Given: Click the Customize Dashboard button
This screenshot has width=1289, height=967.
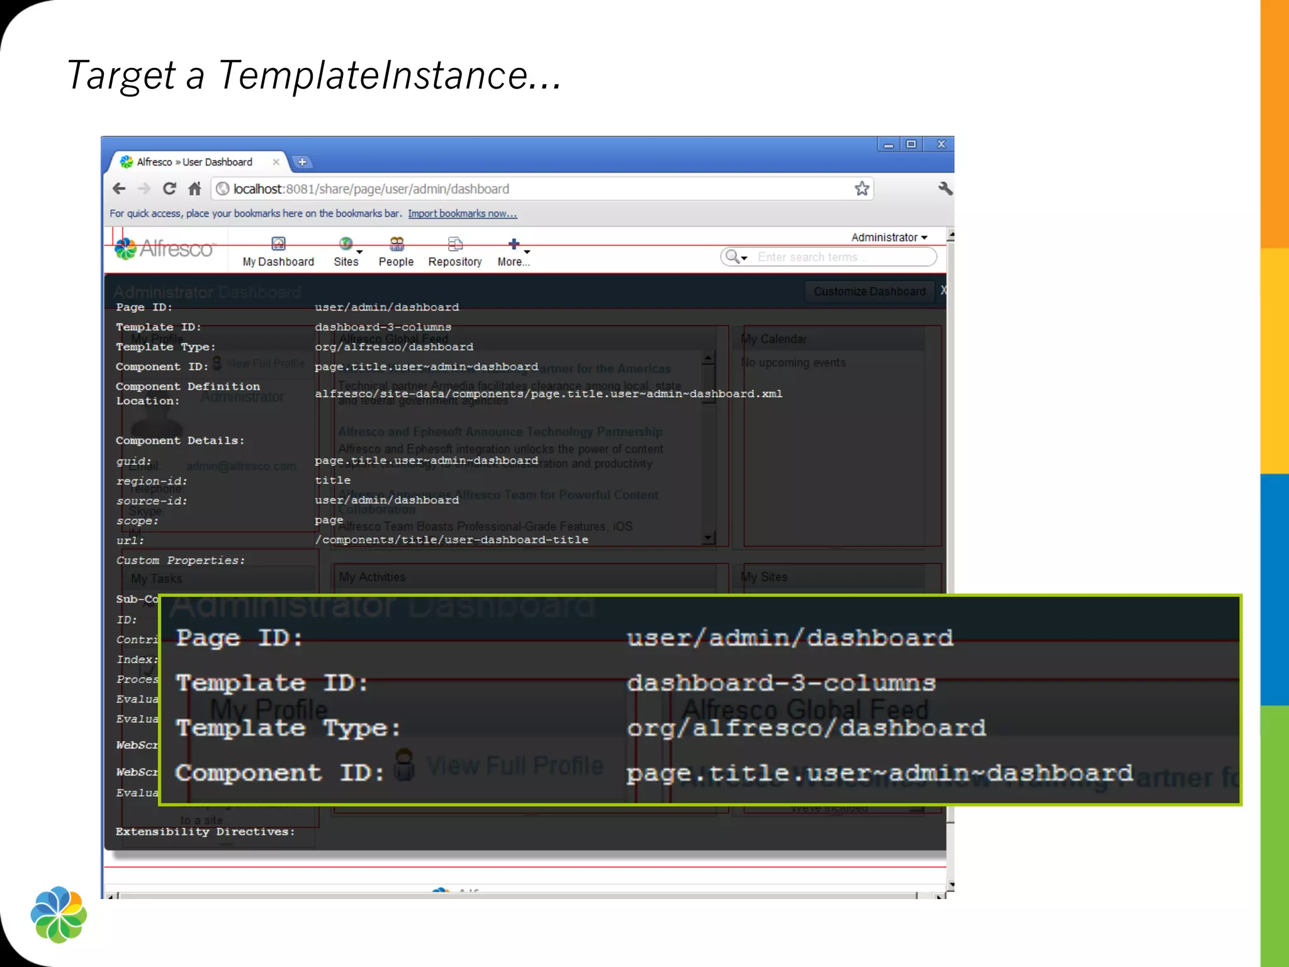Looking at the screenshot, I should coord(869,291).
